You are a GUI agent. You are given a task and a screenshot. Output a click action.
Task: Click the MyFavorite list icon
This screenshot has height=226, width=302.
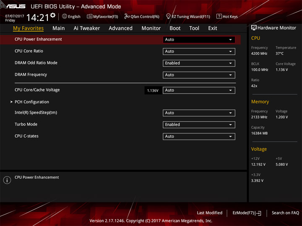click(x=89, y=16)
